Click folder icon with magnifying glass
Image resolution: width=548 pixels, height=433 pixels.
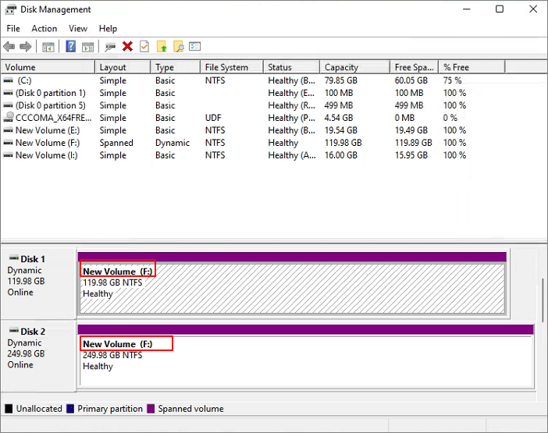click(178, 47)
